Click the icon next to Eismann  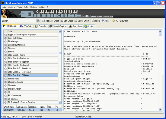5,48
